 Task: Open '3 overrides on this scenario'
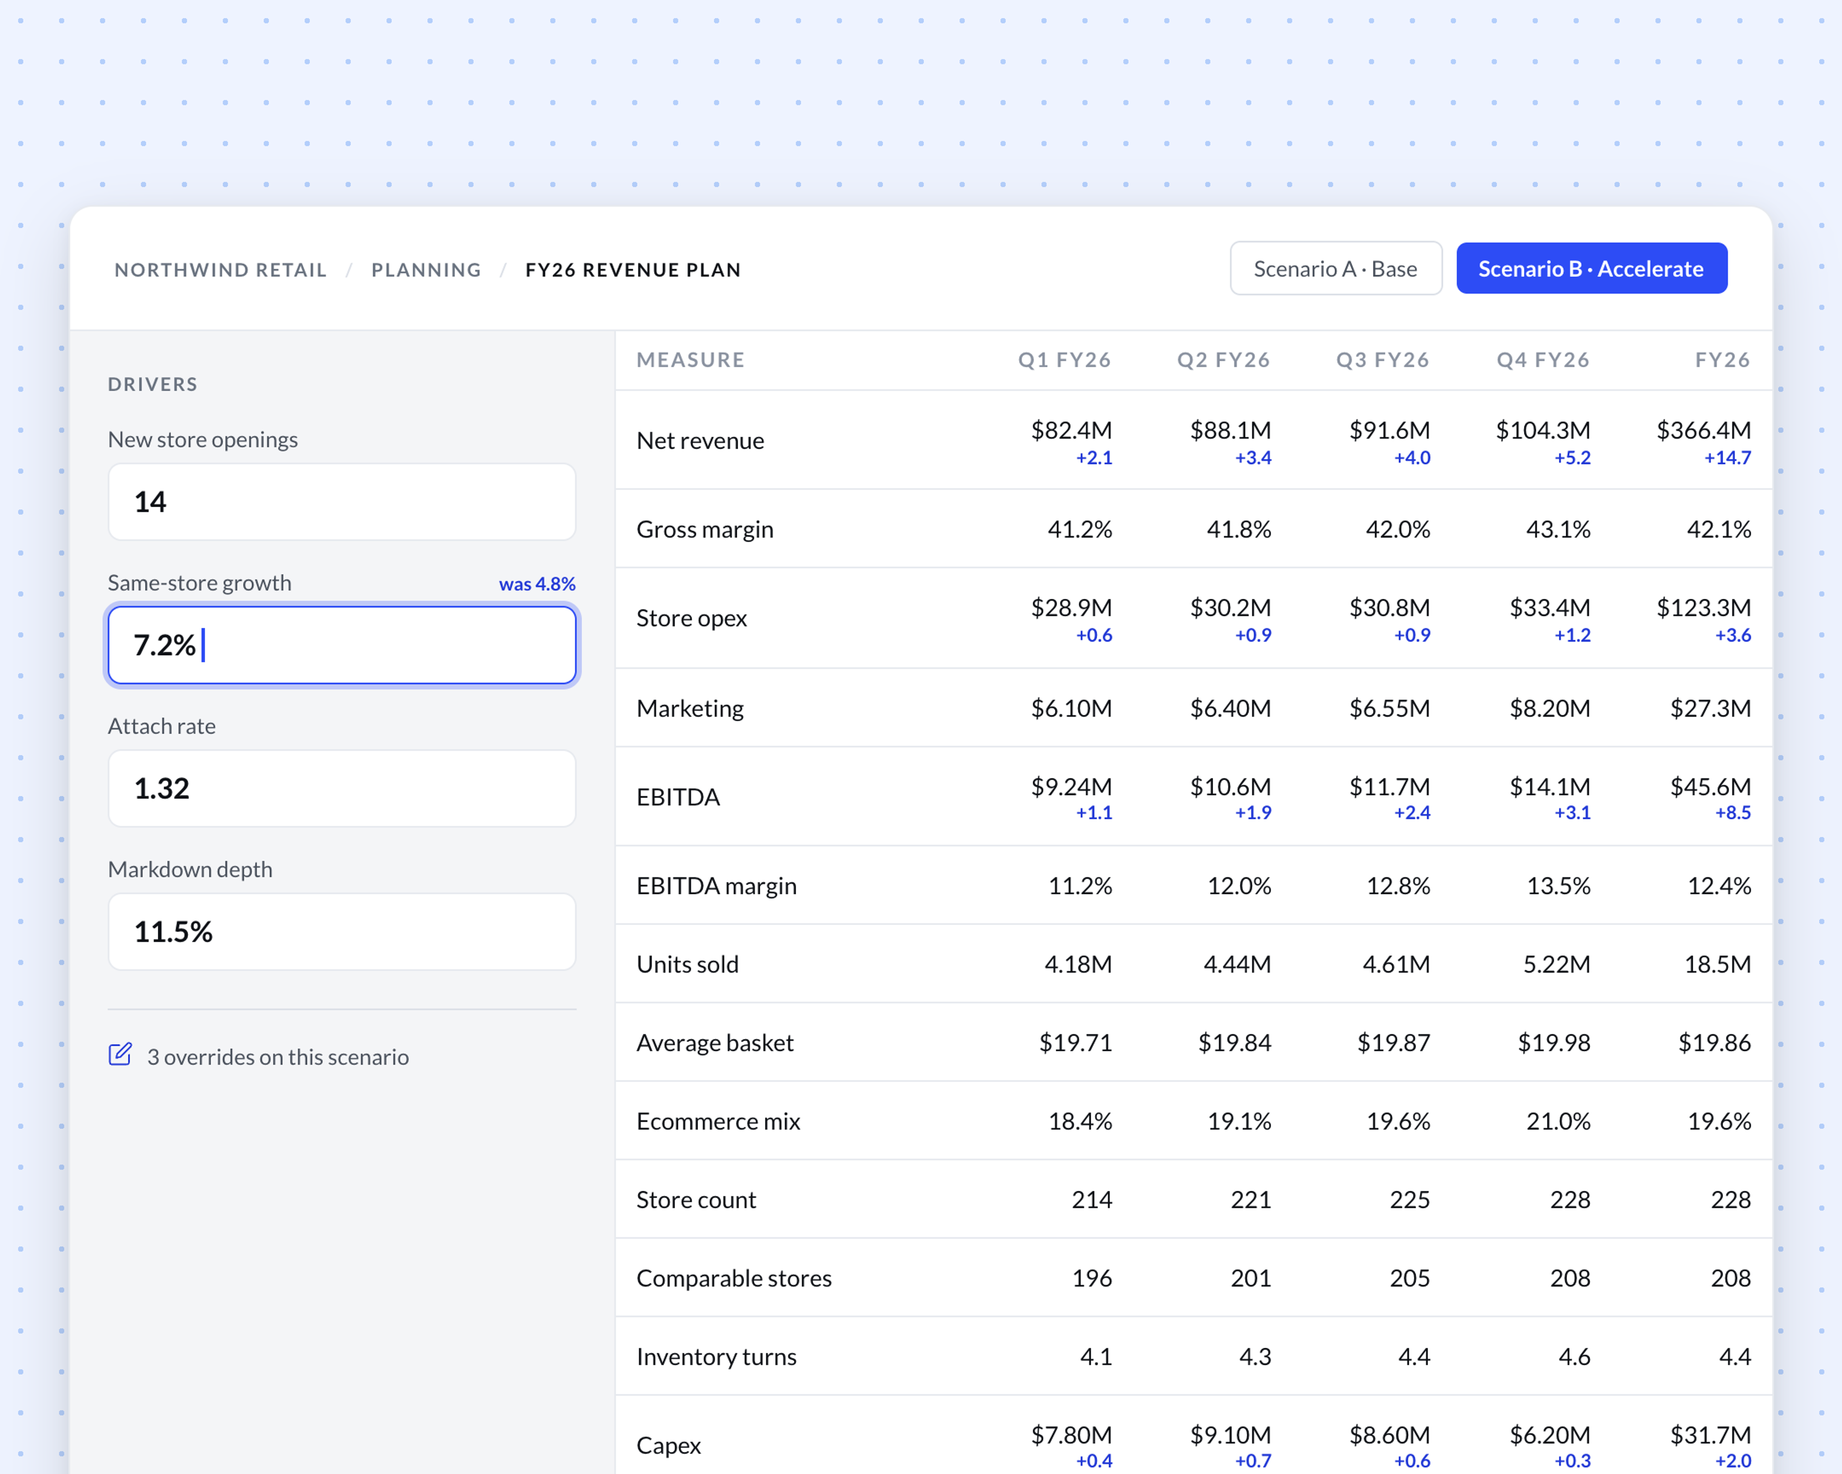tap(278, 1057)
